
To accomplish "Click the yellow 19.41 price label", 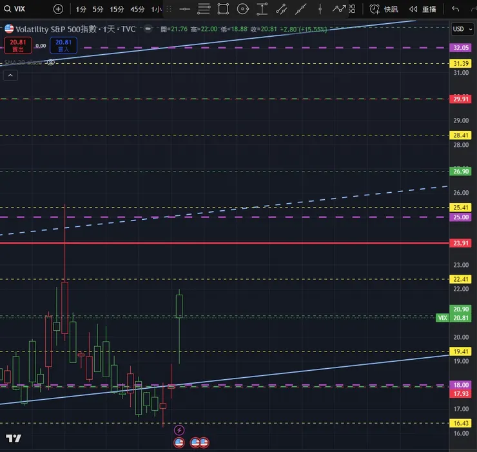I will pyautogui.click(x=461, y=351).
